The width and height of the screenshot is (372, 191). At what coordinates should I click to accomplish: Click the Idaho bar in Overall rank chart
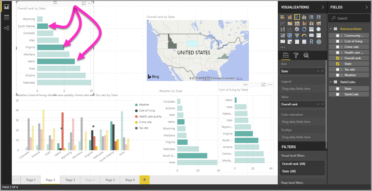[56, 61]
